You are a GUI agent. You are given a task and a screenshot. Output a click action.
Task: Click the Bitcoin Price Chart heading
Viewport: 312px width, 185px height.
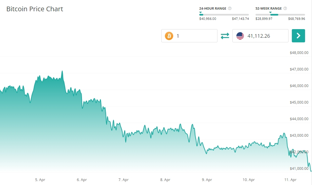pyautogui.click(x=35, y=9)
